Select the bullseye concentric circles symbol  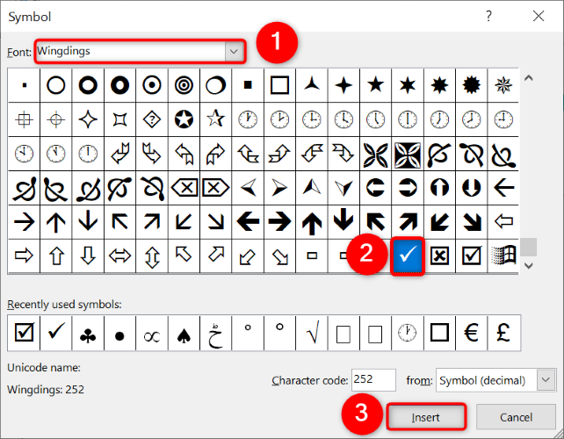(184, 85)
